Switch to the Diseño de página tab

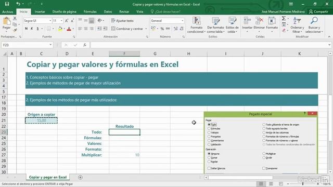(x=64, y=11)
